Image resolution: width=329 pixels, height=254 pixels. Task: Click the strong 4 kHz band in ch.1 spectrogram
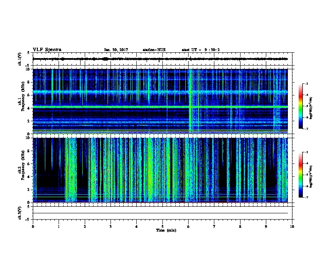tap(160, 107)
